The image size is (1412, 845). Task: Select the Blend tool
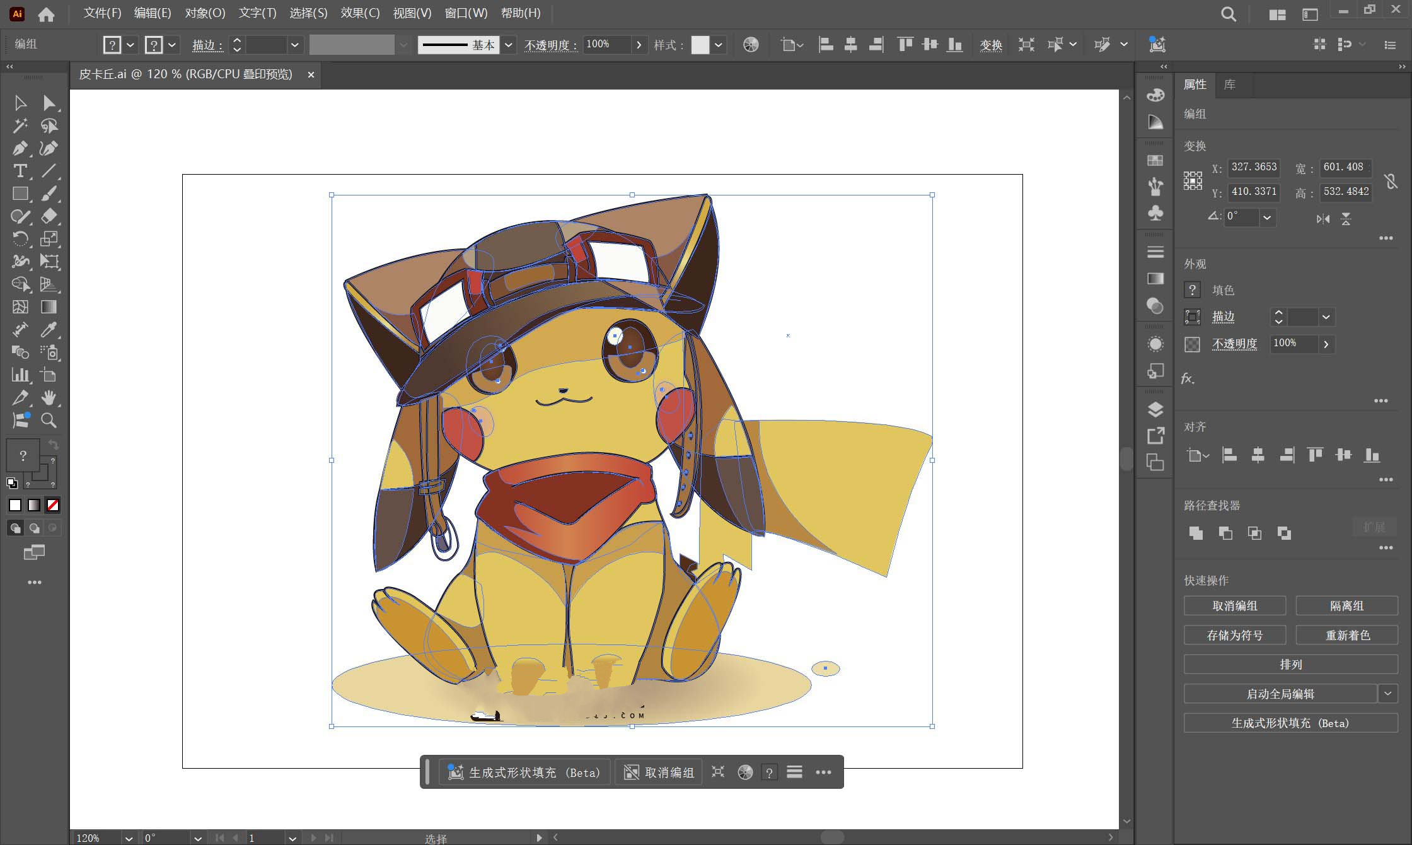click(x=20, y=353)
